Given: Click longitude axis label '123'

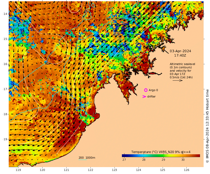Looking at the screenshot, I should tap(114, 170).
